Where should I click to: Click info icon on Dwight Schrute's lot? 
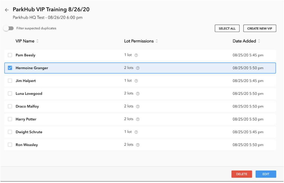pyautogui.click(x=136, y=132)
